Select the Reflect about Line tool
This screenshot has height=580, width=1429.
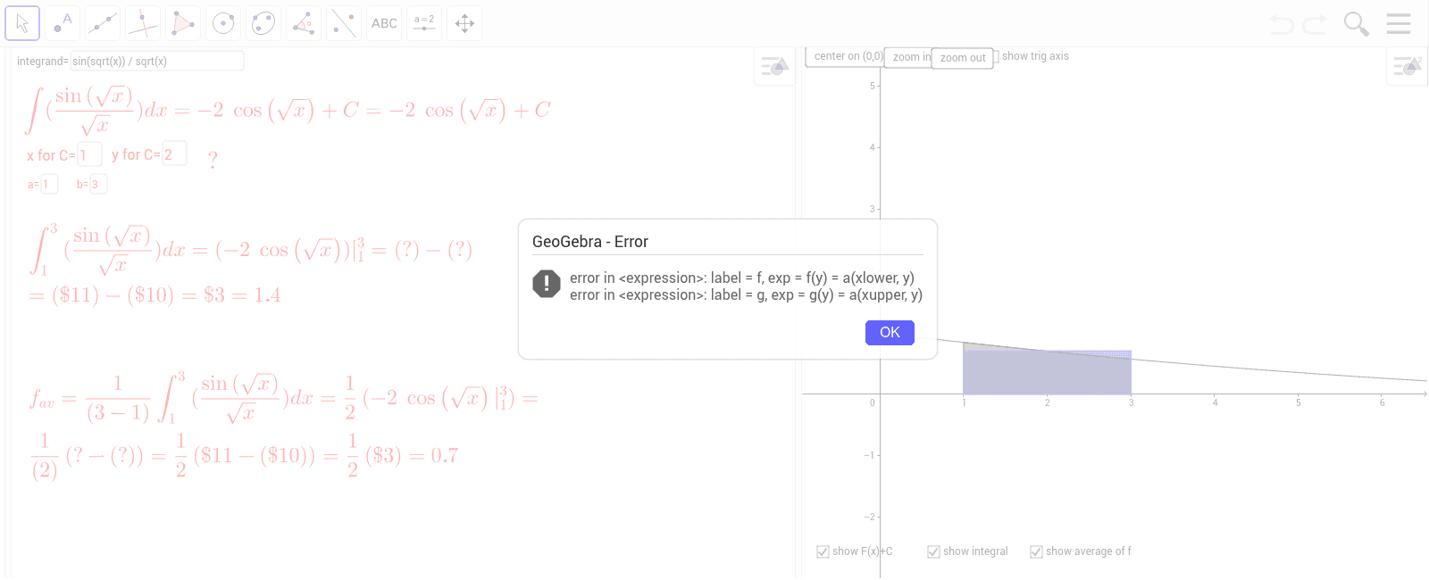click(x=344, y=23)
